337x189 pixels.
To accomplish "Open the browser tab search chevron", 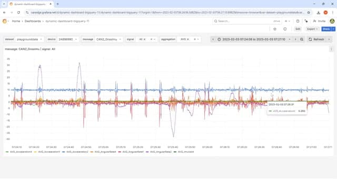I will (4, 4).
